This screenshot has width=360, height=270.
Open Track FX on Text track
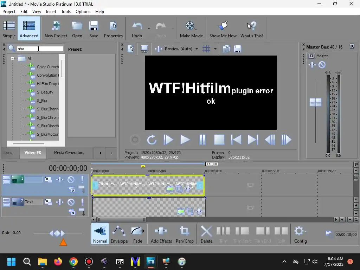tap(60, 202)
